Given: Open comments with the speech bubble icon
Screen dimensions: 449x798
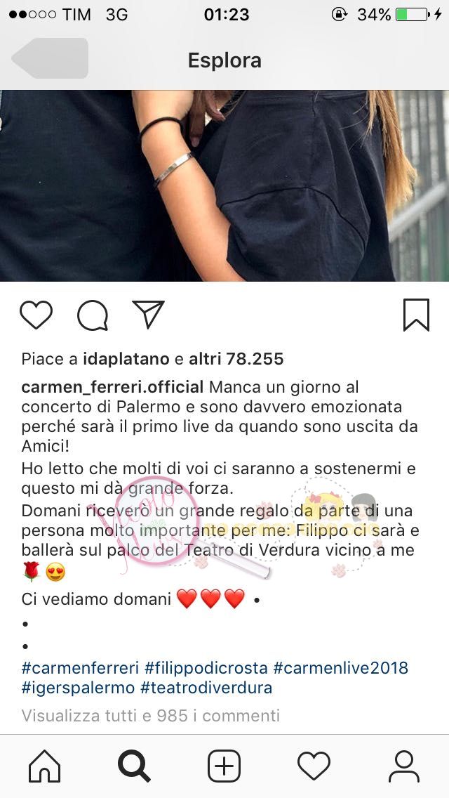Looking at the screenshot, I should click(93, 315).
